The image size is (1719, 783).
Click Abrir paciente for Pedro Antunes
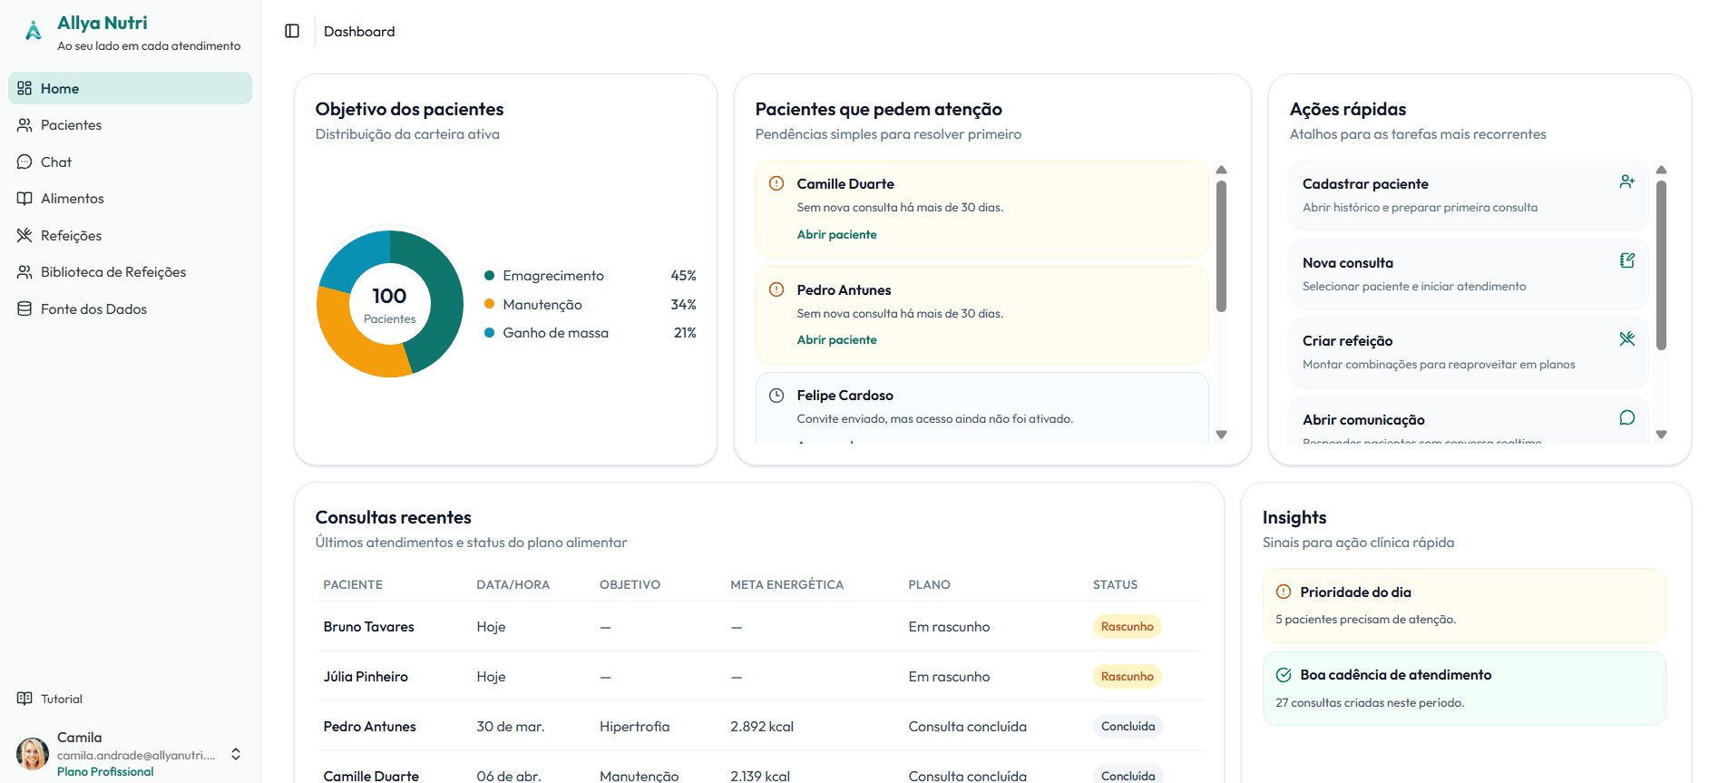tap(836, 339)
